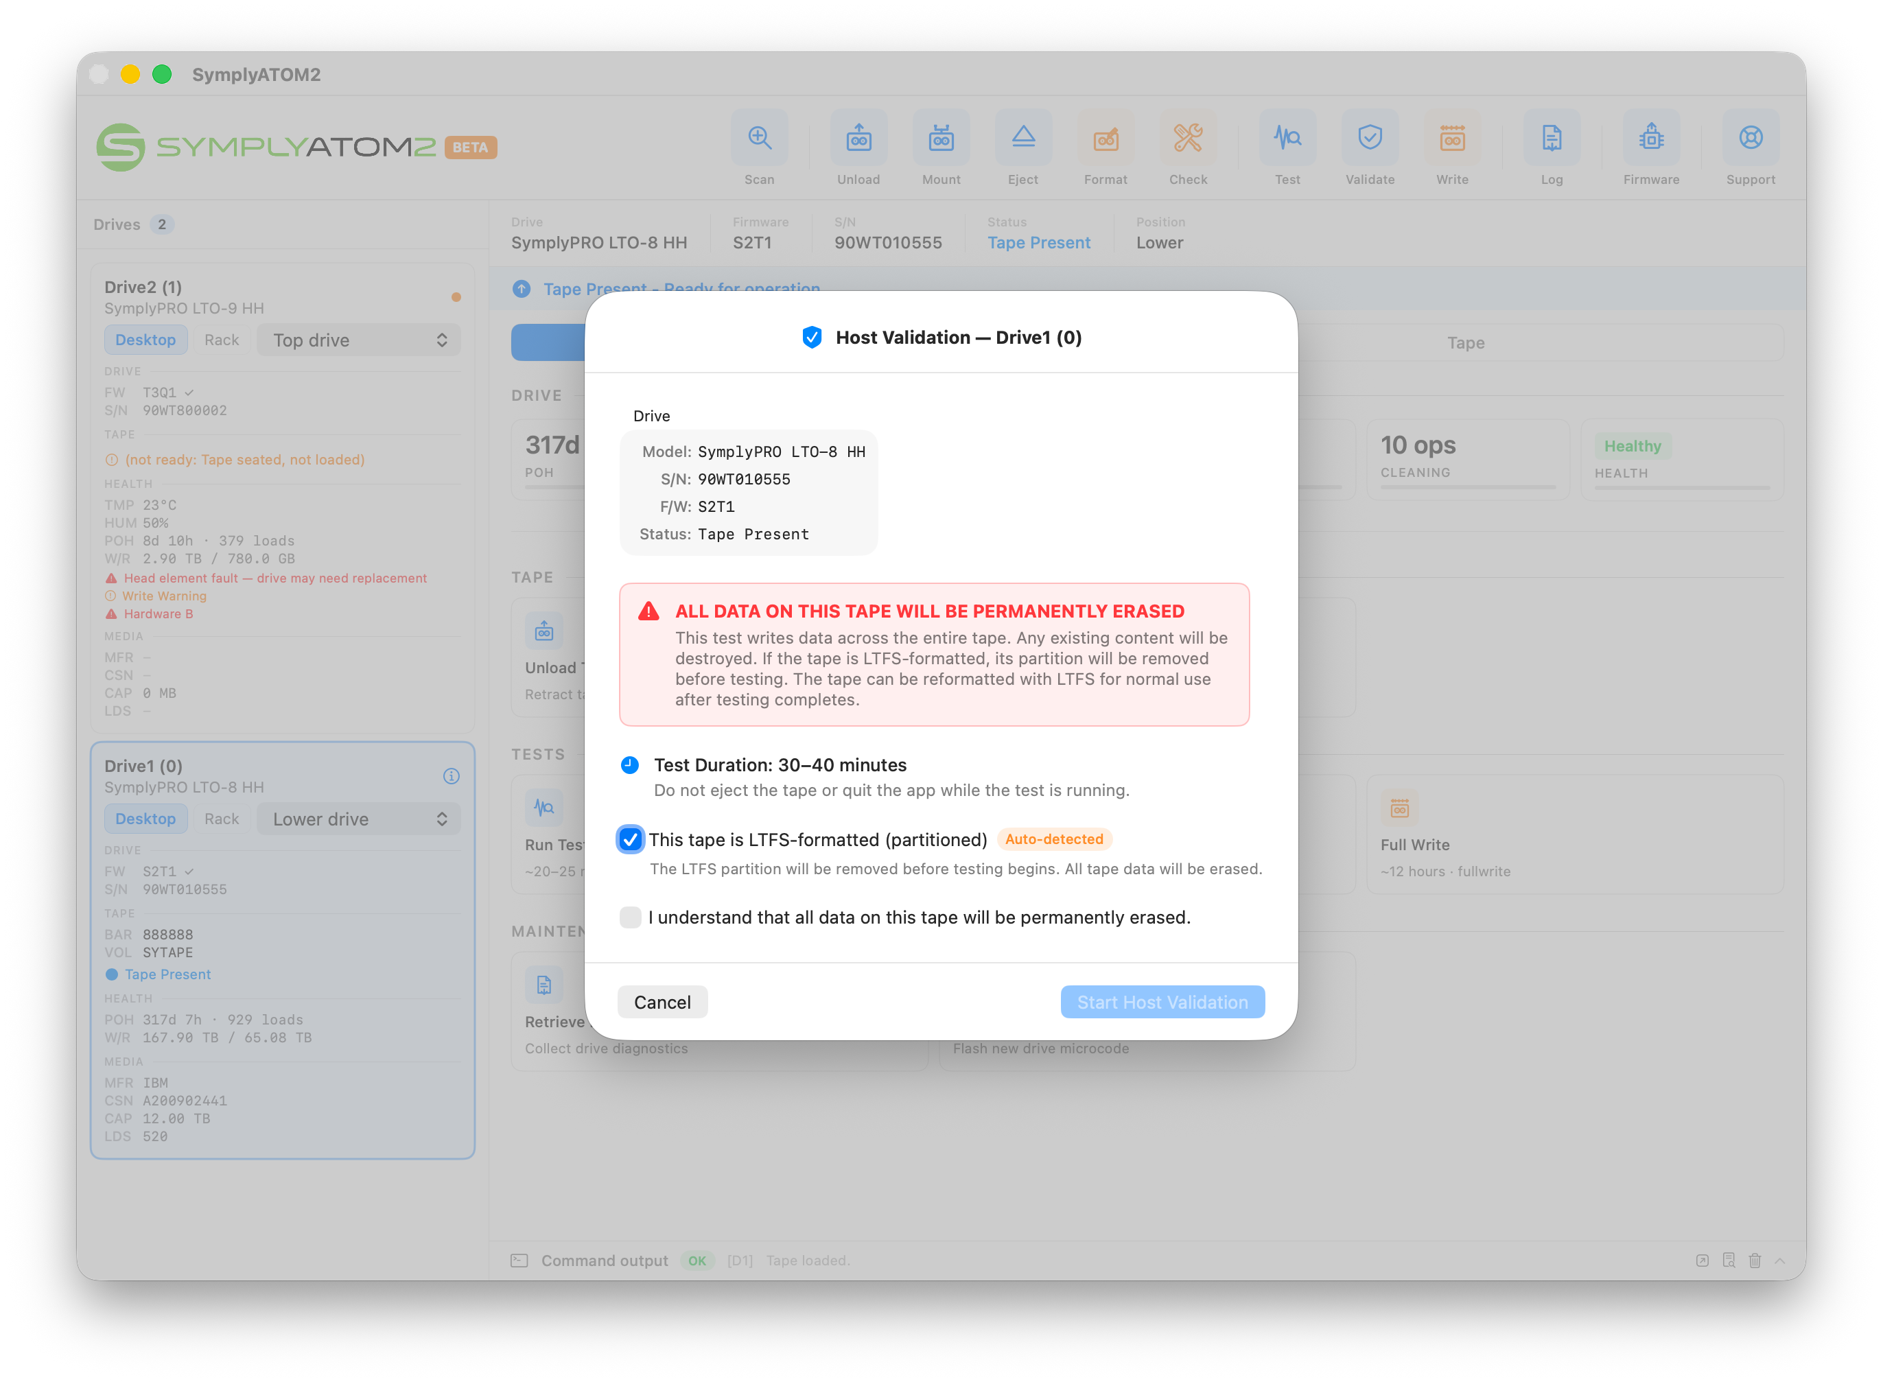
Task: Open the Format tool in toolbar
Action: (1105, 138)
